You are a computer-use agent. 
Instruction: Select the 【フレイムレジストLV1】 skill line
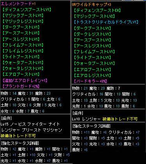coord(23,51)
